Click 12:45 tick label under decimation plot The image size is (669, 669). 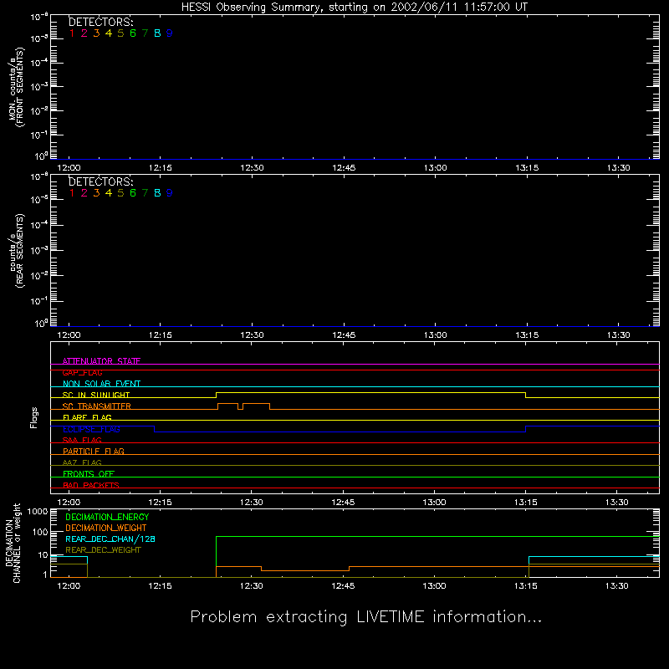343,586
